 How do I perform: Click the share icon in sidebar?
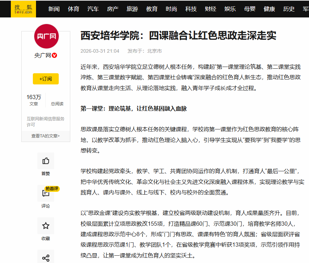coord(45,258)
